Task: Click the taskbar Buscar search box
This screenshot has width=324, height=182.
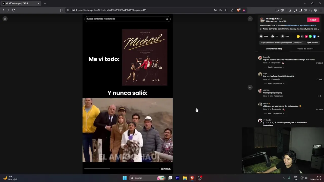Action: coord(147,178)
